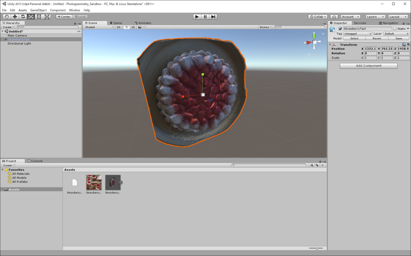Open the Tag Untagged dropdown
This screenshot has width=411, height=256.
[x=358, y=34]
